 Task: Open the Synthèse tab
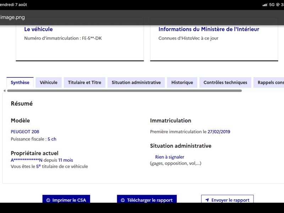point(20,82)
